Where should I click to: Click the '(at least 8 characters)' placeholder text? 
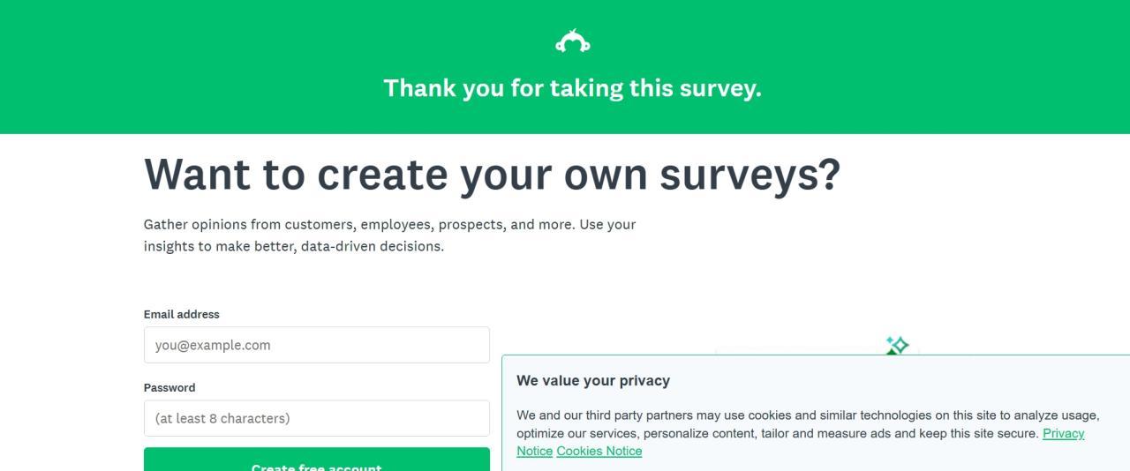tap(222, 418)
